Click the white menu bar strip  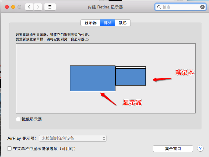tap(130, 67)
